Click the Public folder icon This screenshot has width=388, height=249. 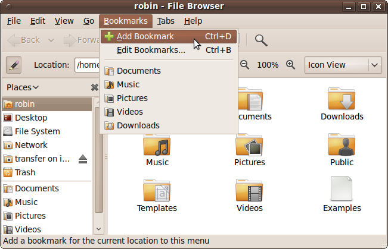[342, 145]
